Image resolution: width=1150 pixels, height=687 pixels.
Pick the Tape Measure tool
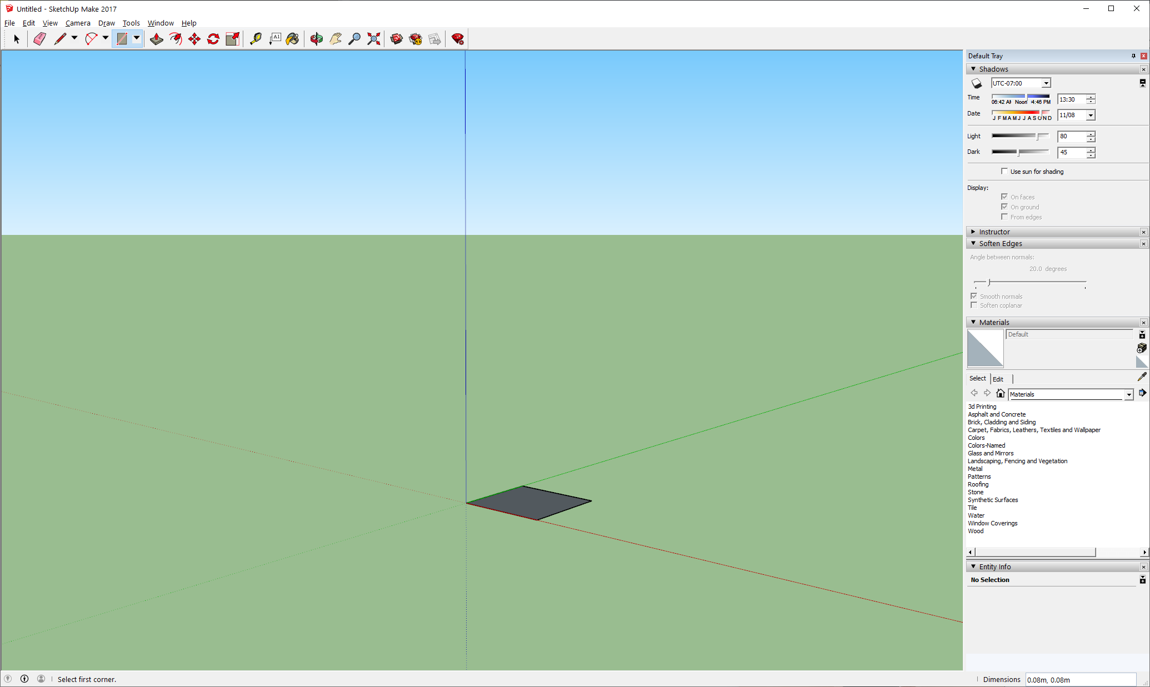point(256,39)
